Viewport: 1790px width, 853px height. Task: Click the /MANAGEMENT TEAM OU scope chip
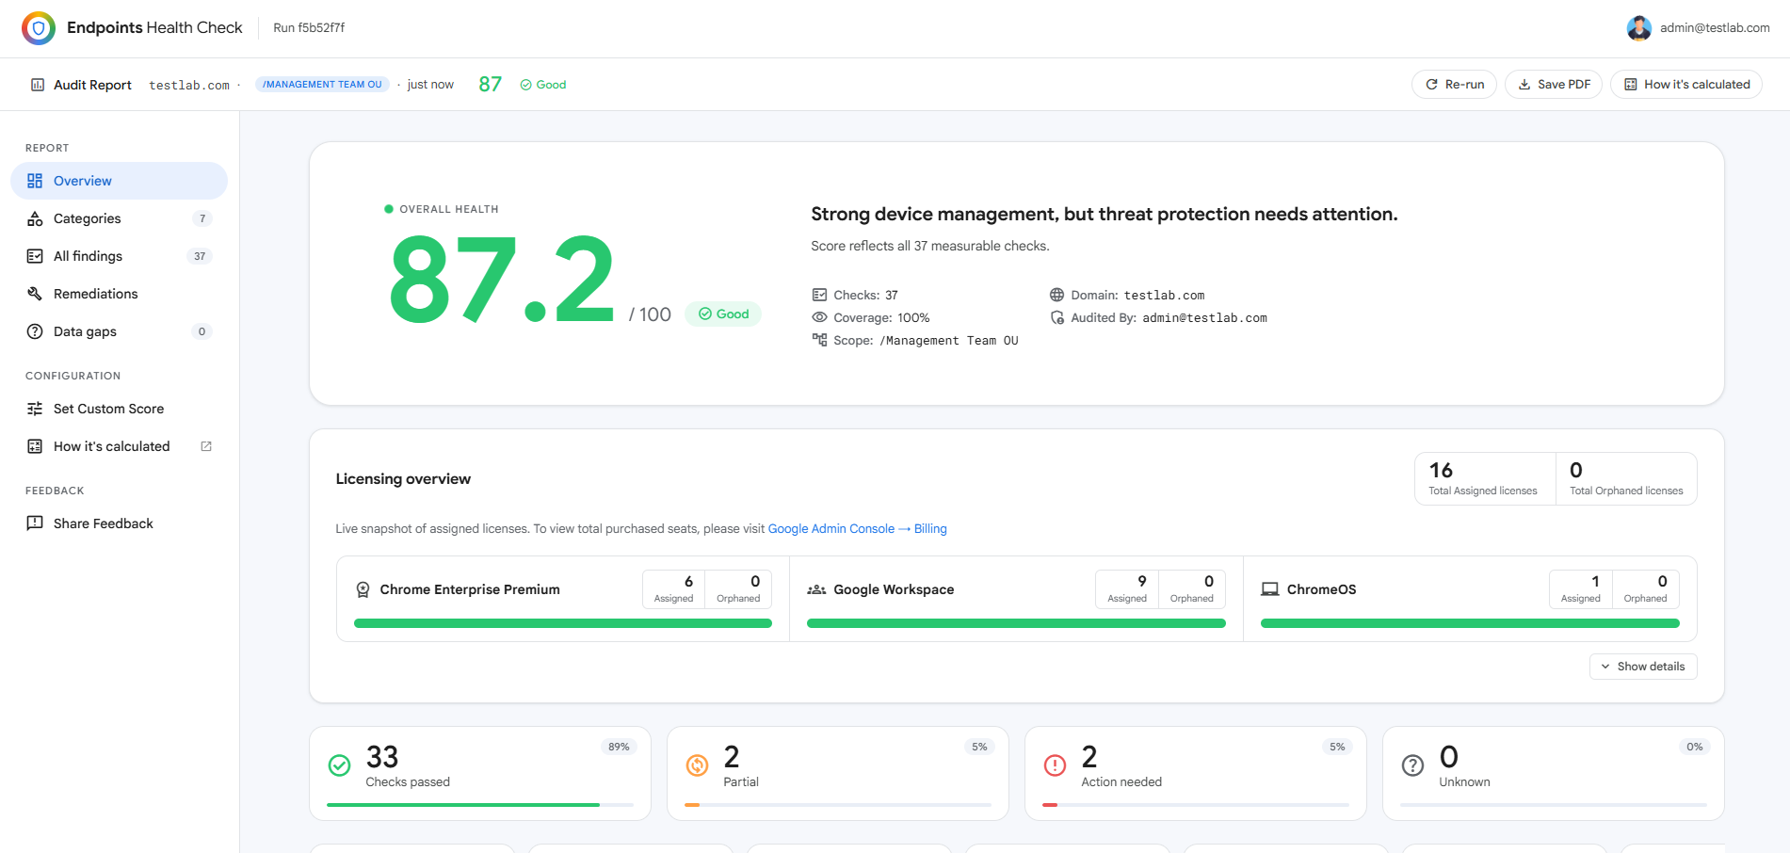click(322, 85)
